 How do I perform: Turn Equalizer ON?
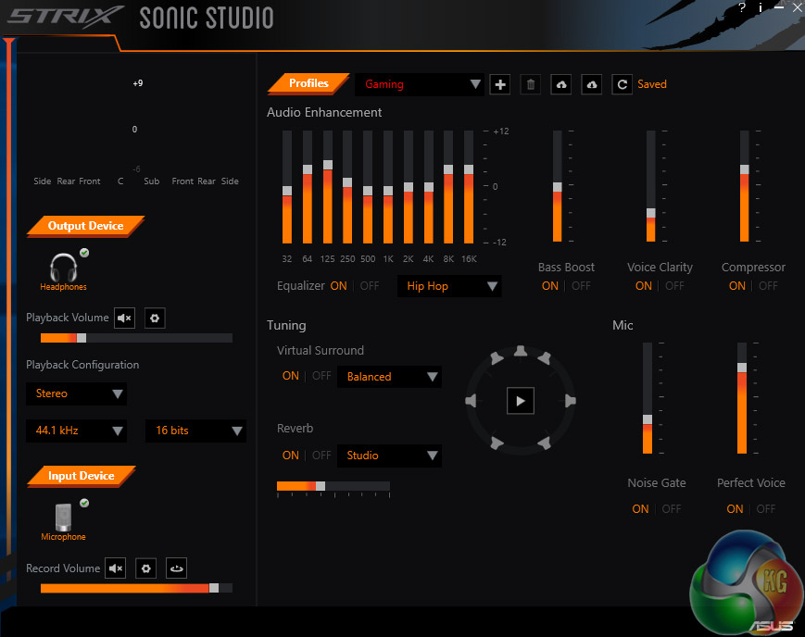point(338,286)
